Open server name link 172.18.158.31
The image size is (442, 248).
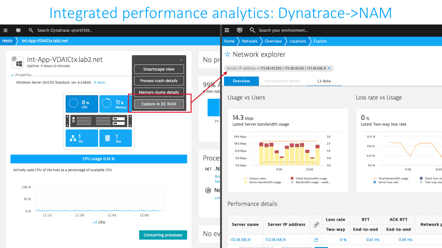[x=240, y=240]
